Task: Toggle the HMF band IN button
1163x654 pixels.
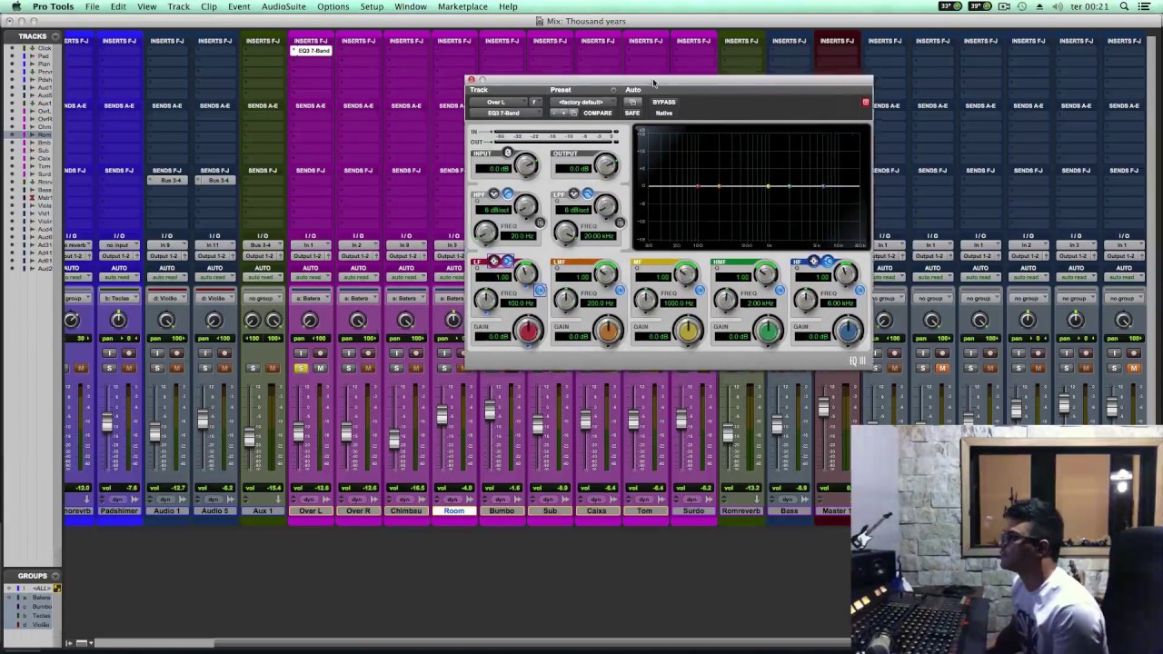Action: pos(780,291)
